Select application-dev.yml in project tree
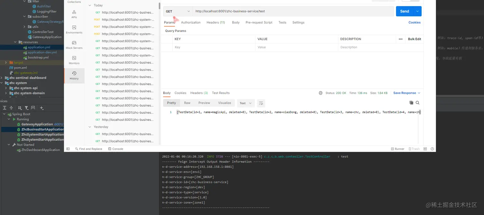The image size is (484, 215). tap(42, 52)
